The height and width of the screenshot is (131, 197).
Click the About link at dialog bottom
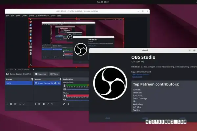[x=108, y=118]
